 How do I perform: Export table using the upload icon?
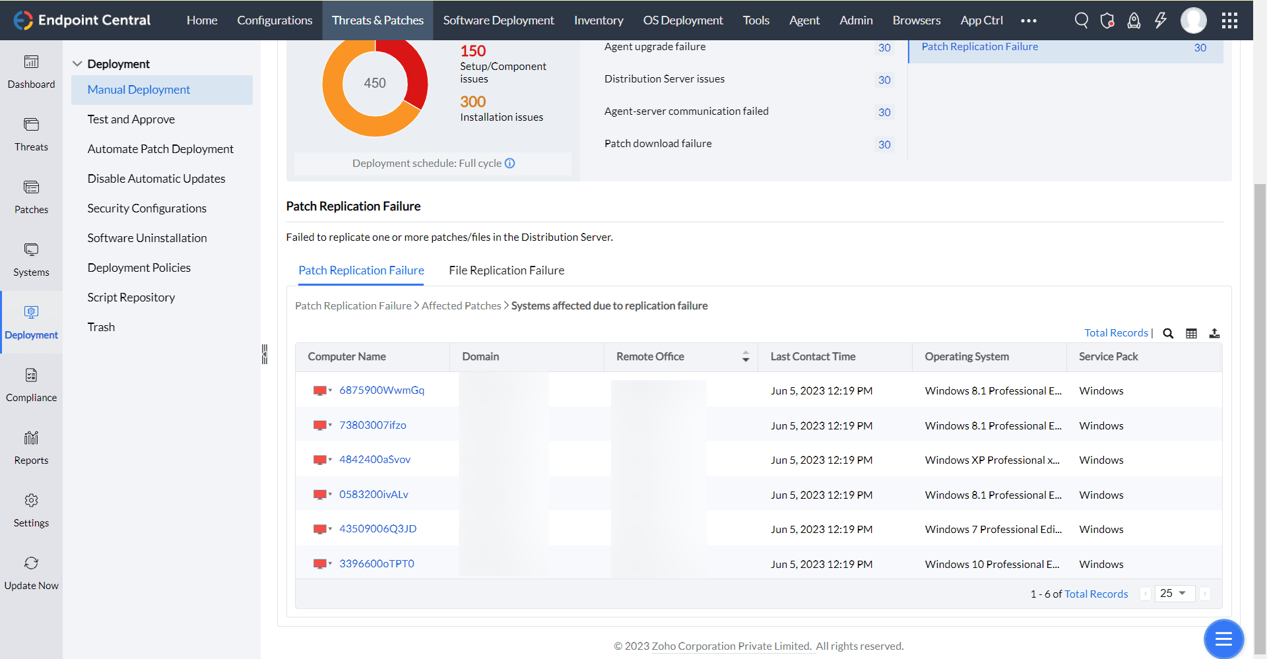[x=1214, y=334]
